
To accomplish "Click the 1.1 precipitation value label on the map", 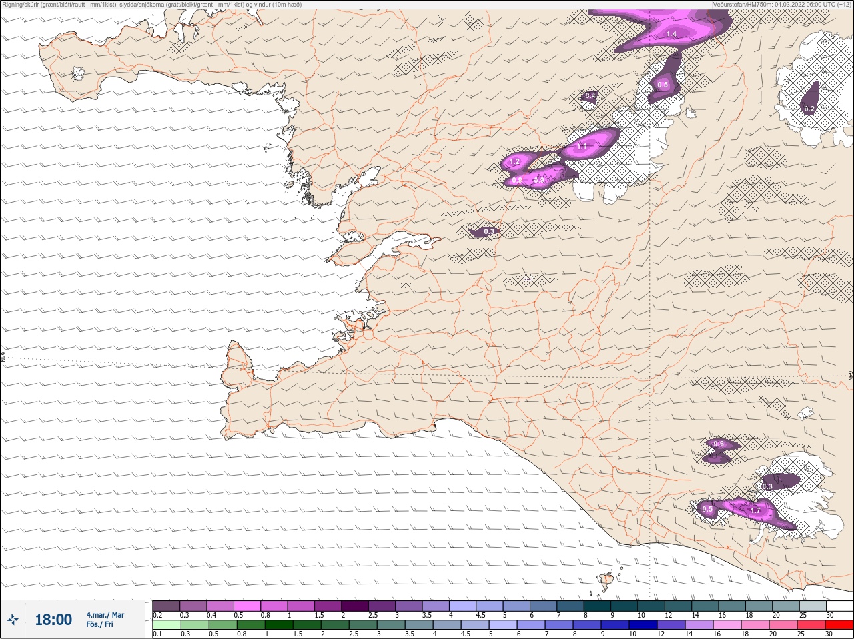I will pos(581,146).
